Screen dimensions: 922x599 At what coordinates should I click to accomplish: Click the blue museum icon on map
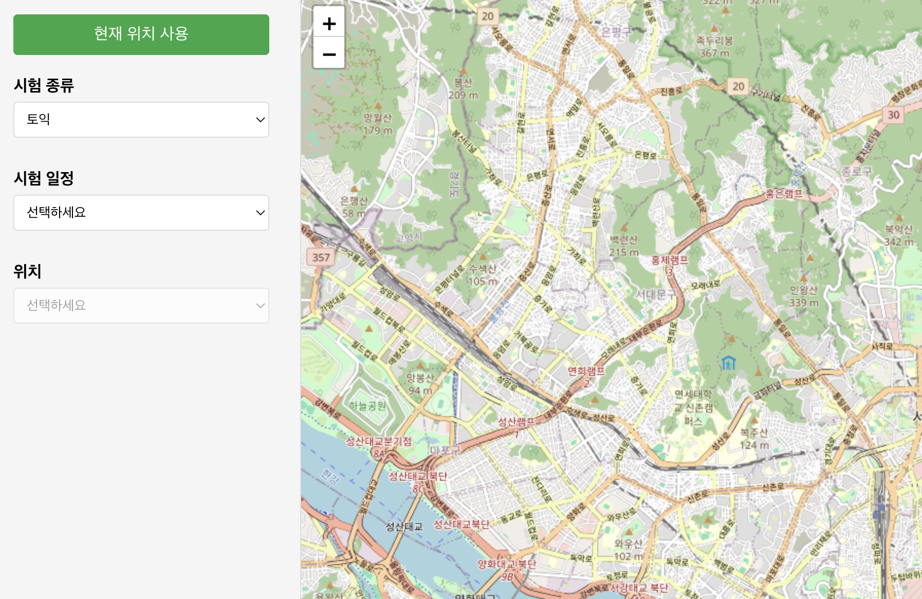tap(728, 363)
